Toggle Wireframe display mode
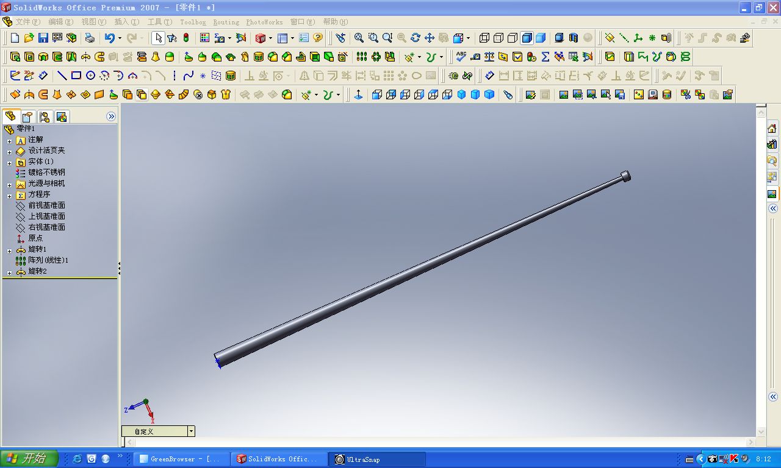Viewport: 781px width, 468px height. click(484, 38)
